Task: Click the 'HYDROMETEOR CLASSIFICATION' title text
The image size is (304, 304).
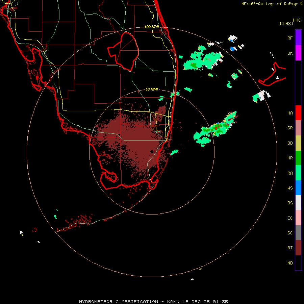Action: (x=119, y=302)
